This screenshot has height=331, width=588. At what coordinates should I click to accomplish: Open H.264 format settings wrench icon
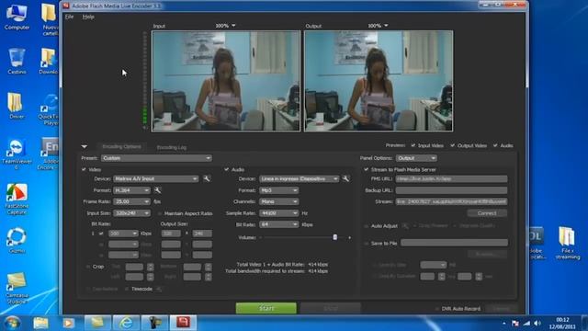coord(157,190)
